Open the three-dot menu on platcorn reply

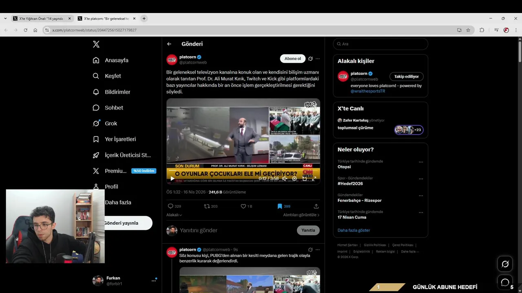[x=318, y=249]
